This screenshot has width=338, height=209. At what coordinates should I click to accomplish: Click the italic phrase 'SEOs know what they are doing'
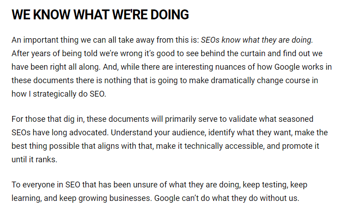256,40
